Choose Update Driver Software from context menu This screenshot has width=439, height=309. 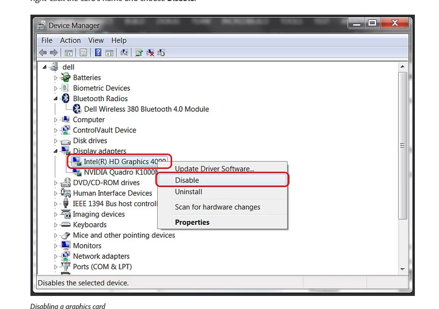tap(222, 168)
